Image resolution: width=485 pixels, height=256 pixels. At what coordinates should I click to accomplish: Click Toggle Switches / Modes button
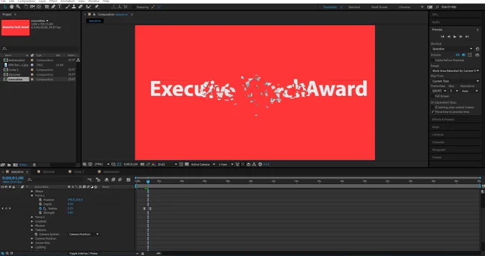pos(83,254)
